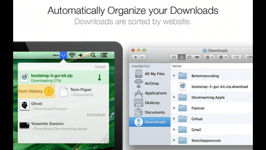
Task: Open Notification Center list icon
Action: pyautogui.click(x=104, y=55)
